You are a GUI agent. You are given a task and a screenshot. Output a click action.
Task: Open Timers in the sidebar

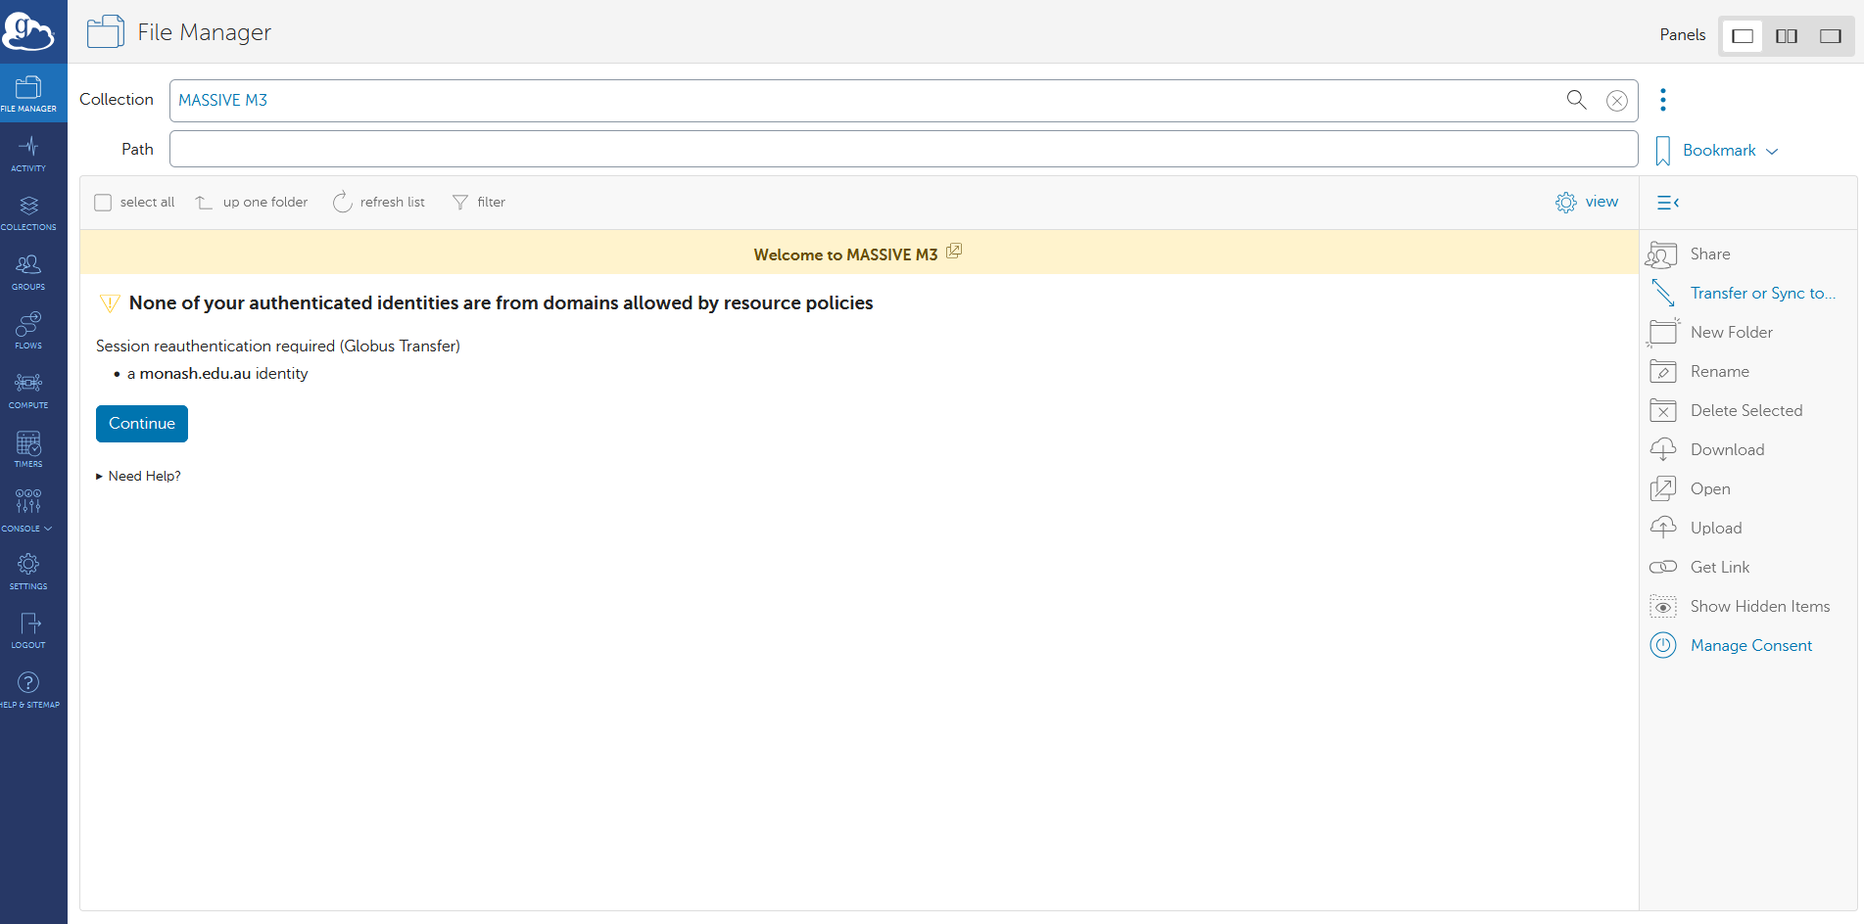(x=28, y=449)
